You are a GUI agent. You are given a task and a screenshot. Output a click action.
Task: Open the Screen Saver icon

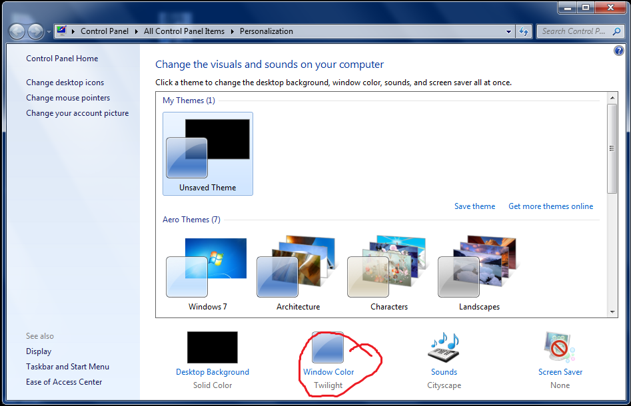[560, 347]
